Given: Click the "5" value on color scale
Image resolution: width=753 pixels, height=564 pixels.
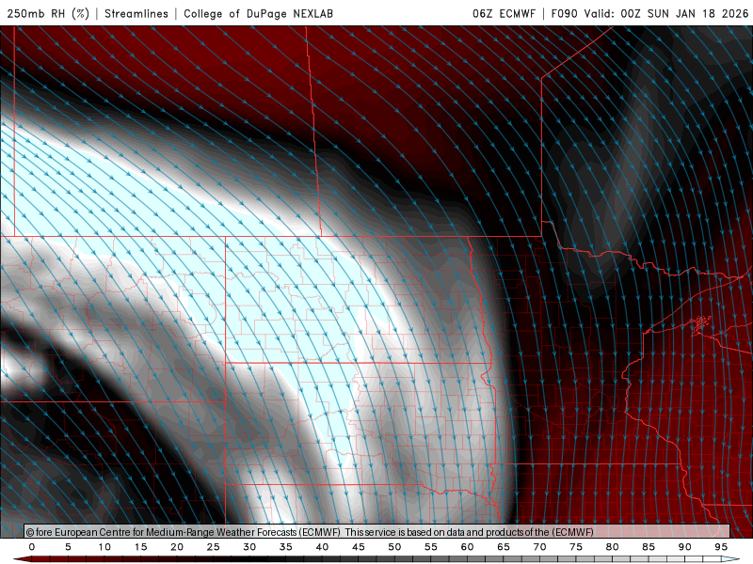Looking at the screenshot, I should (68, 547).
